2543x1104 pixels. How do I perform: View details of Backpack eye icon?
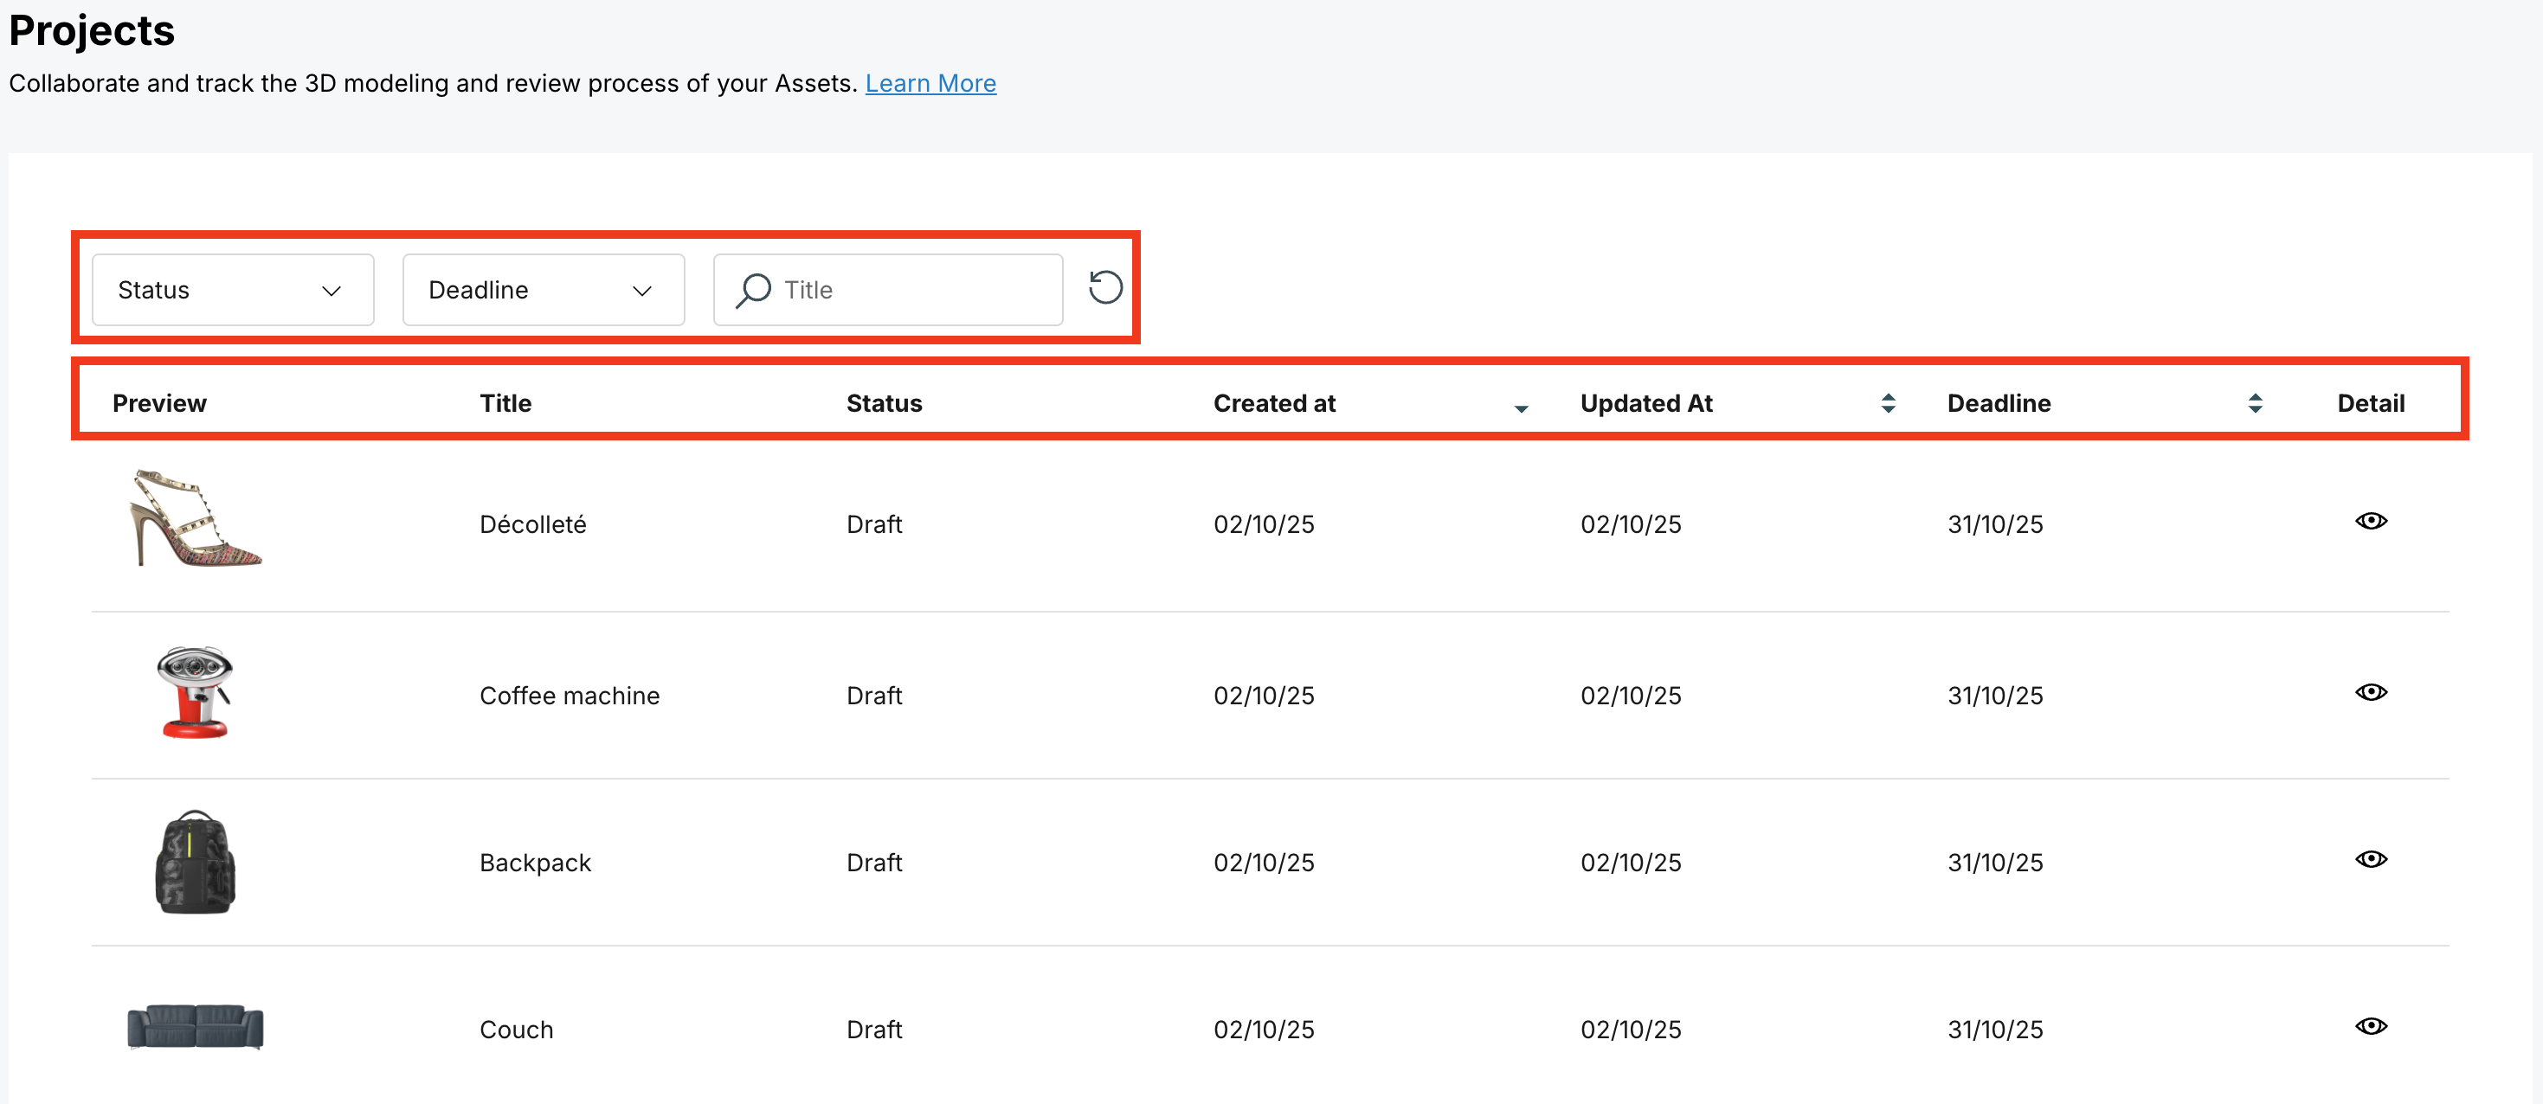coord(2372,859)
